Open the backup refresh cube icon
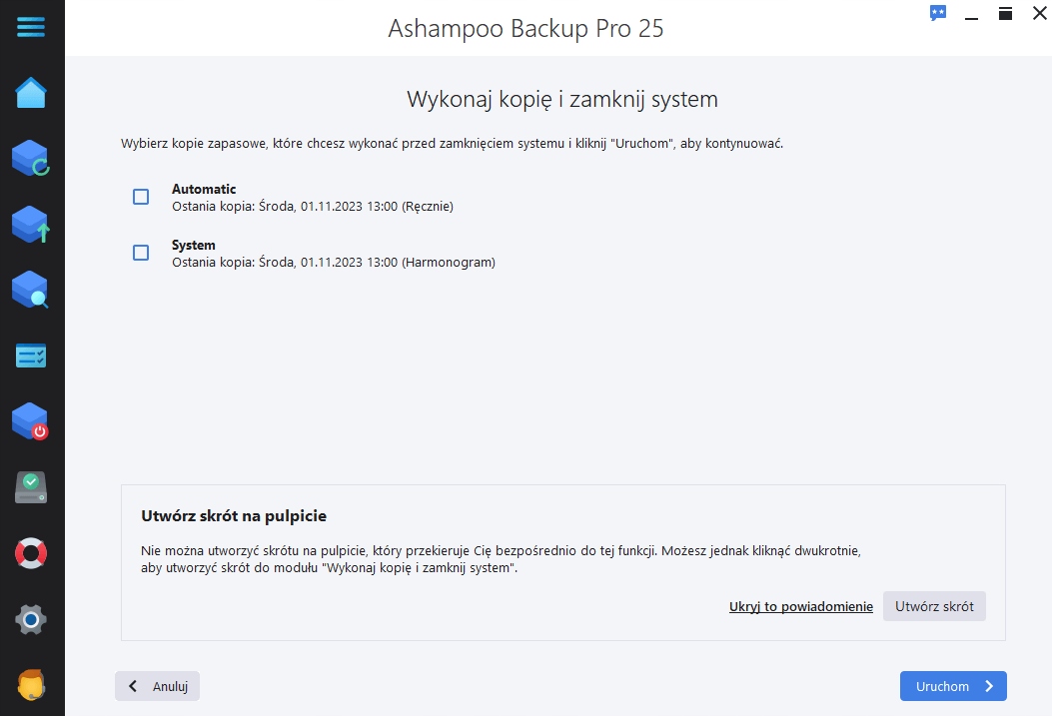Image resolution: width=1052 pixels, height=716 pixels. click(x=31, y=158)
